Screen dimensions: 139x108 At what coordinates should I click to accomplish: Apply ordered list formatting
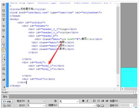(99, 101)
